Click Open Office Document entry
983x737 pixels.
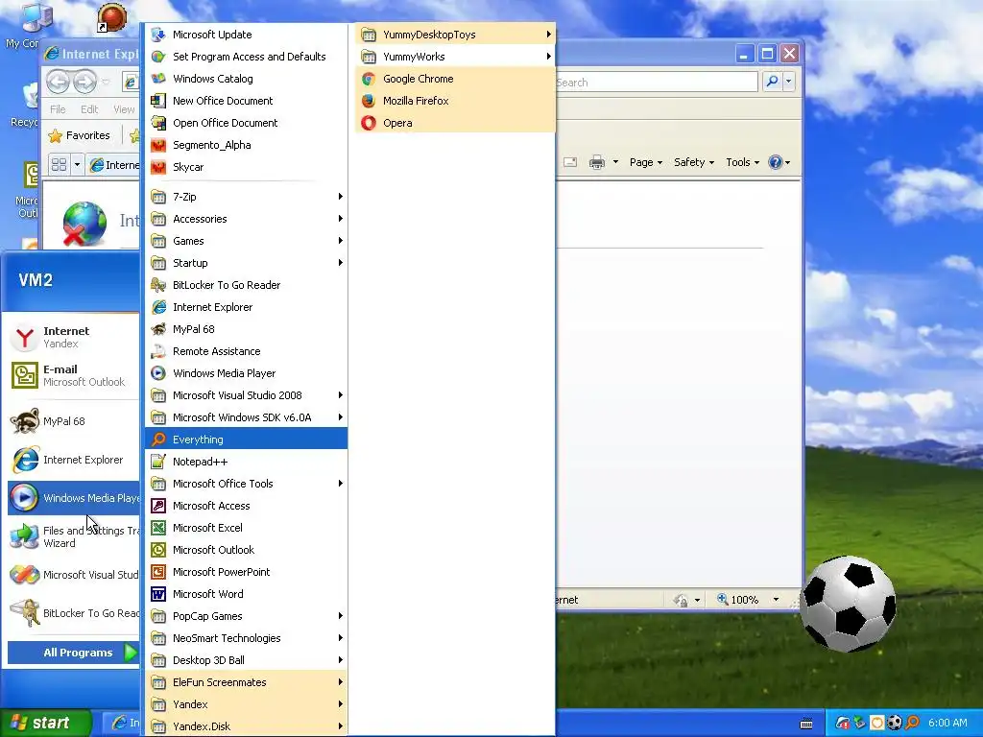pos(246,123)
